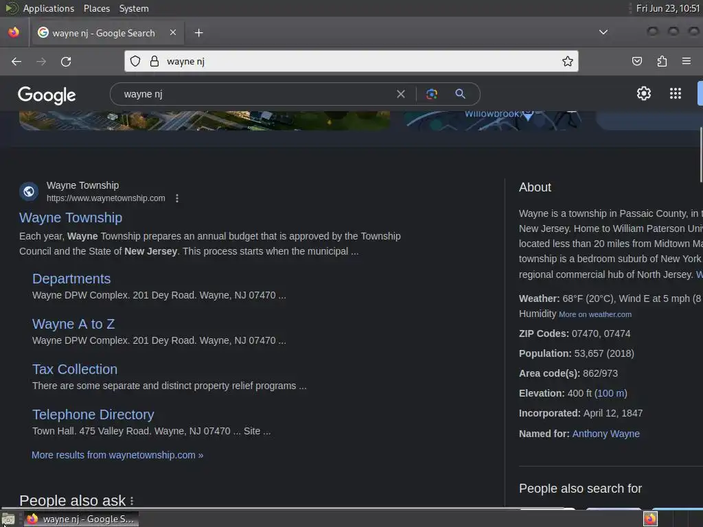Click the People also ask heading

click(x=73, y=500)
